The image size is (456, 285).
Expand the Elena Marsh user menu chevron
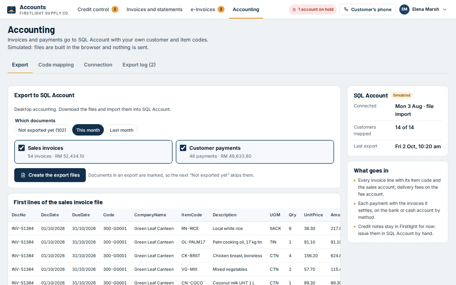445,9
